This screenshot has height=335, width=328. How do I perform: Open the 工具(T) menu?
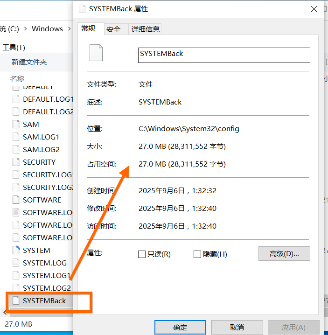click(14, 47)
